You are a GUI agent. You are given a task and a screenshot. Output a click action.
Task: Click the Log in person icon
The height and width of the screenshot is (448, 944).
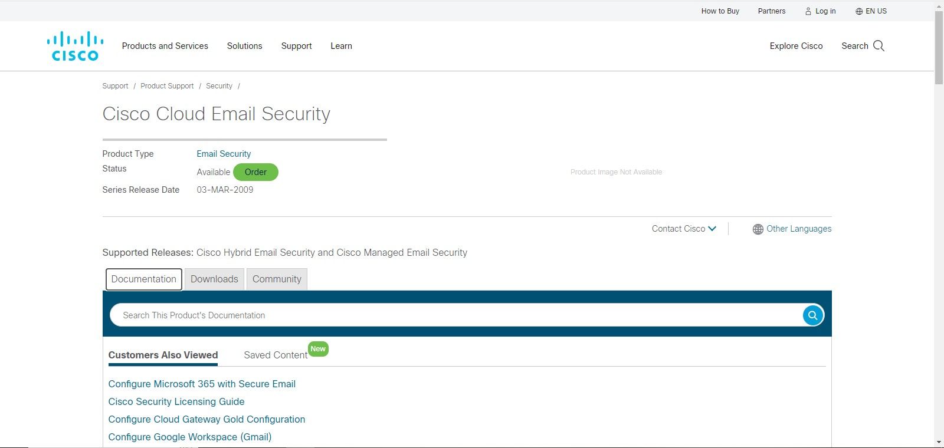pos(808,11)
